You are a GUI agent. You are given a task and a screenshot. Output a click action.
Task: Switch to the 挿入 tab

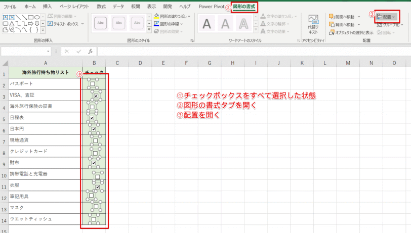47,7
